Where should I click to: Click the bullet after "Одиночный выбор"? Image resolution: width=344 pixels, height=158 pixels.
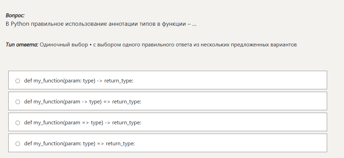(90, 45)
